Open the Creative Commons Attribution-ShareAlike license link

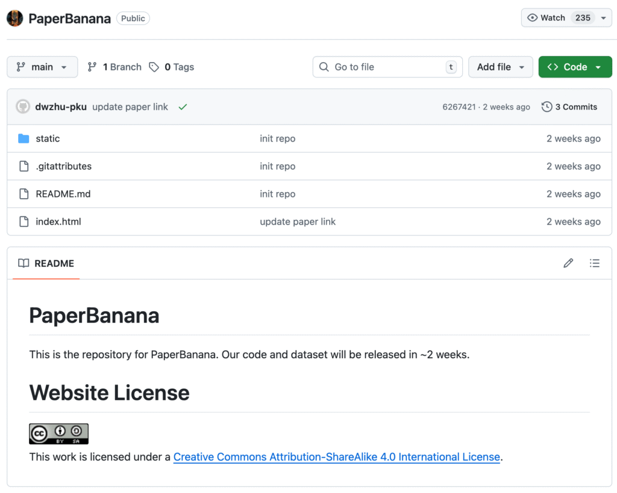[x=336, y=457]
